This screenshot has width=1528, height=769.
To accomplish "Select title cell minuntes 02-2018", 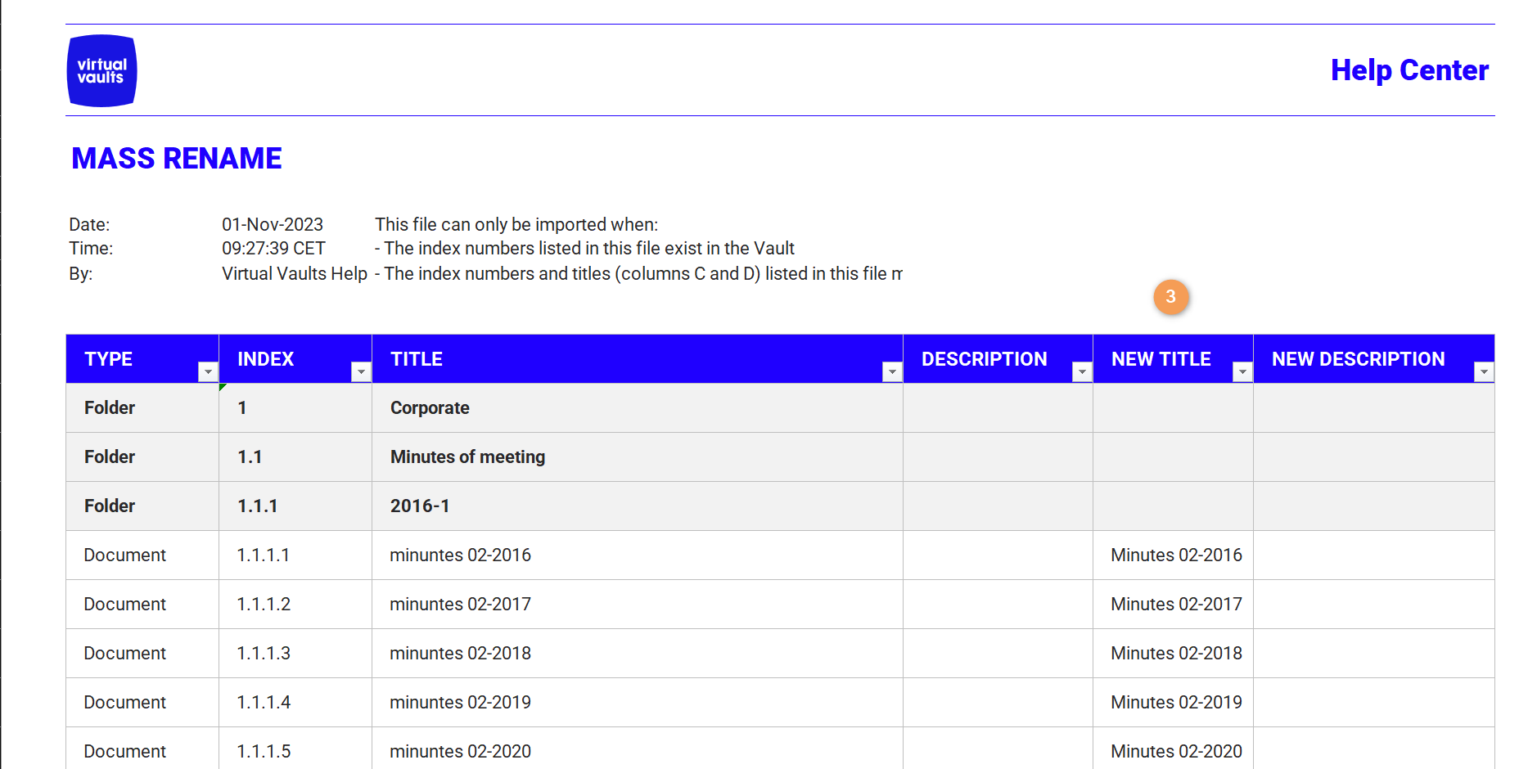I will click(638, 654).
